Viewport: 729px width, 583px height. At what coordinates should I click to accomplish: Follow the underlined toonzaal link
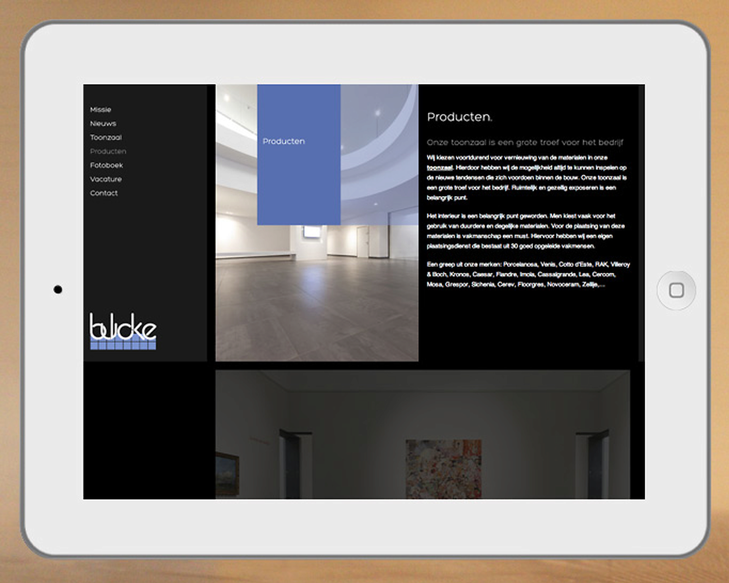tap(439, 168)
